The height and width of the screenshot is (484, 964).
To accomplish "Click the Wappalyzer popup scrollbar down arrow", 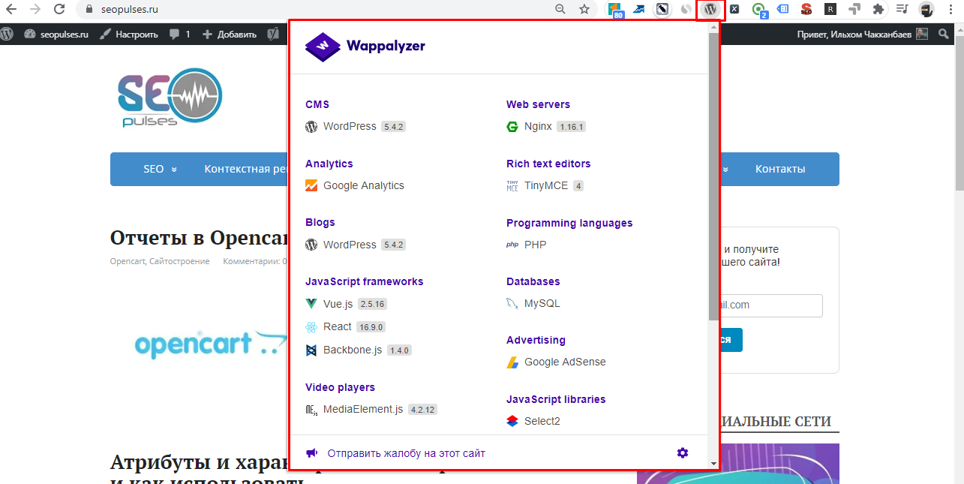I will tap(713, 464).
